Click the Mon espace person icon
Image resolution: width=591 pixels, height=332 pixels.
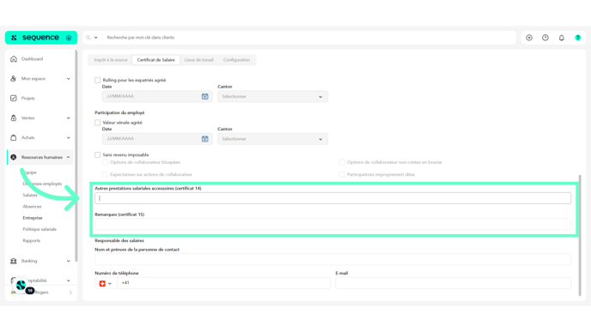coord(14,79)
